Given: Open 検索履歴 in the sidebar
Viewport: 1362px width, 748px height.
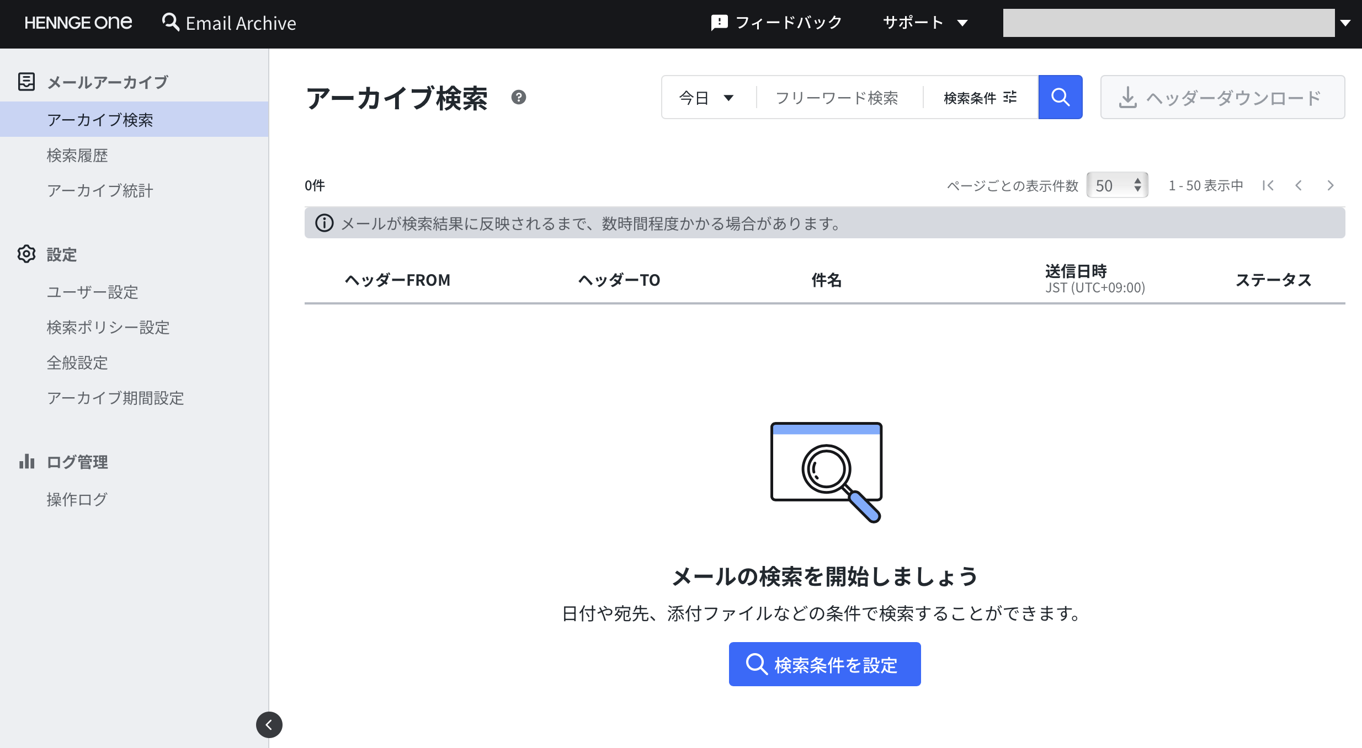Looking at the screenshot, I should 77,155.
